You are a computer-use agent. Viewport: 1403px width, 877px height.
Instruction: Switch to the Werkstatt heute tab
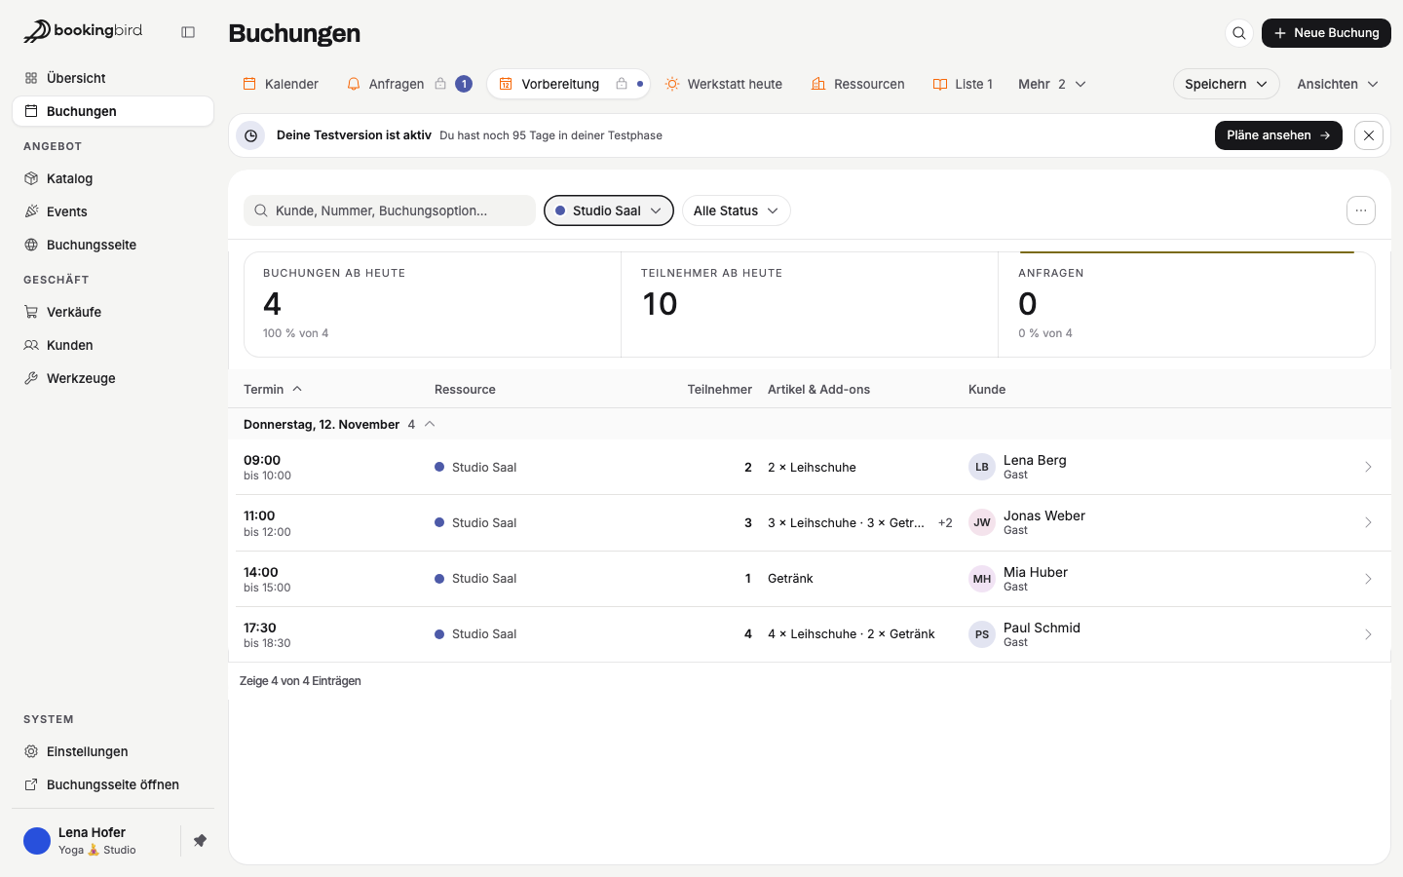(x=724, y=84)
